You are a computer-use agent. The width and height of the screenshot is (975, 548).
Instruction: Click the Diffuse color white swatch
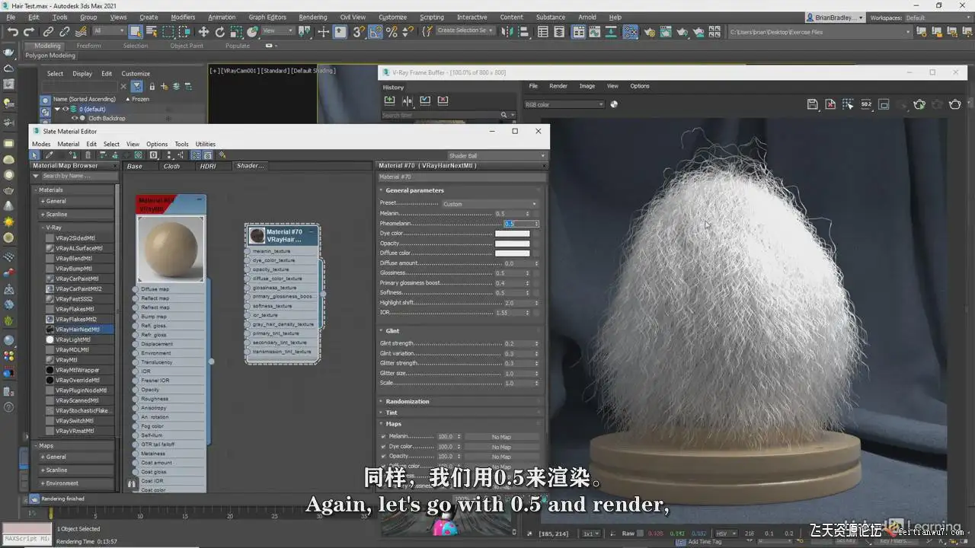[512, 253]
